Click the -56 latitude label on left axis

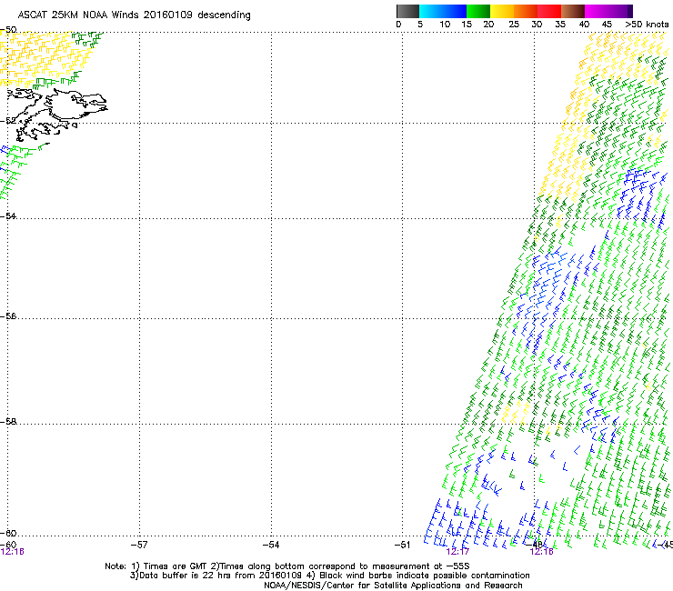(8, 316)
